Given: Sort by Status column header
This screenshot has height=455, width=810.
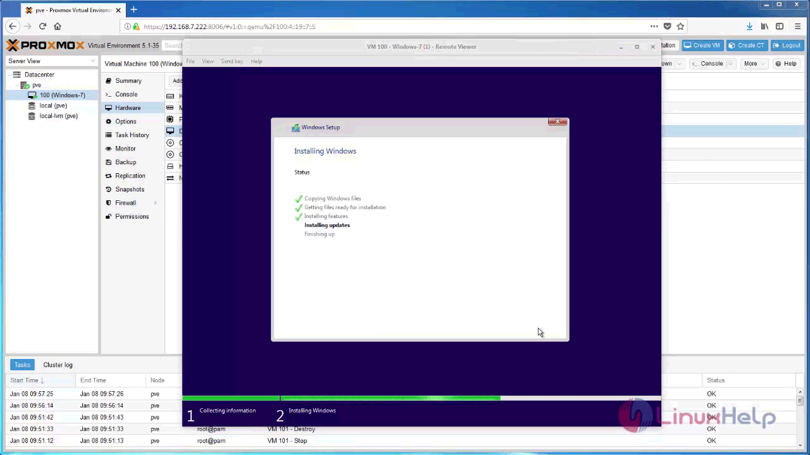Looking at the screenshot, I should (x=750, y=380).
